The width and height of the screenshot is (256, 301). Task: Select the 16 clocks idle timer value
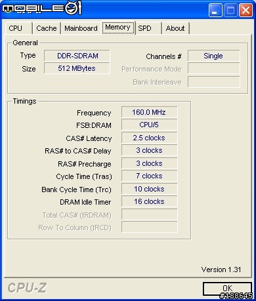pyautogui.click(x=150, y=201)
